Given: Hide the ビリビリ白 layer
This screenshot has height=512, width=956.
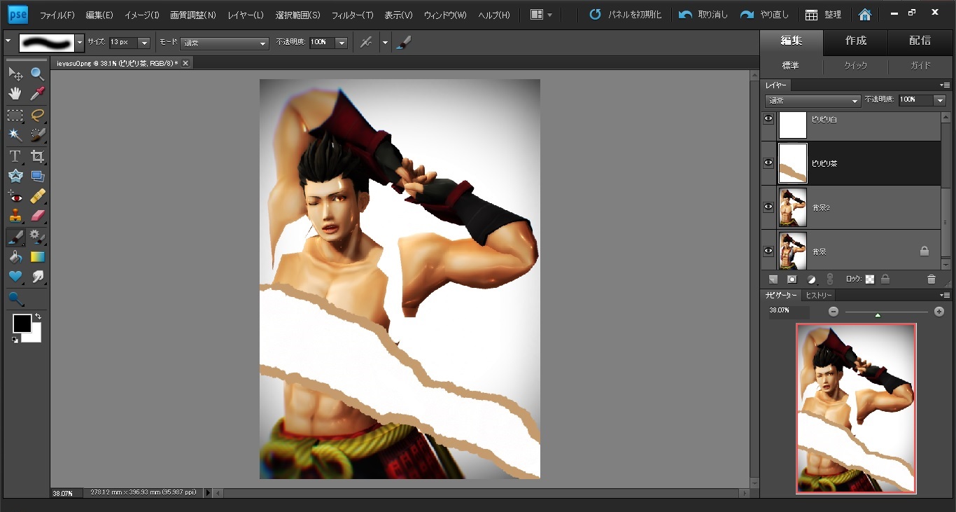Looking at the screenshot, I should tap(768, 119).
